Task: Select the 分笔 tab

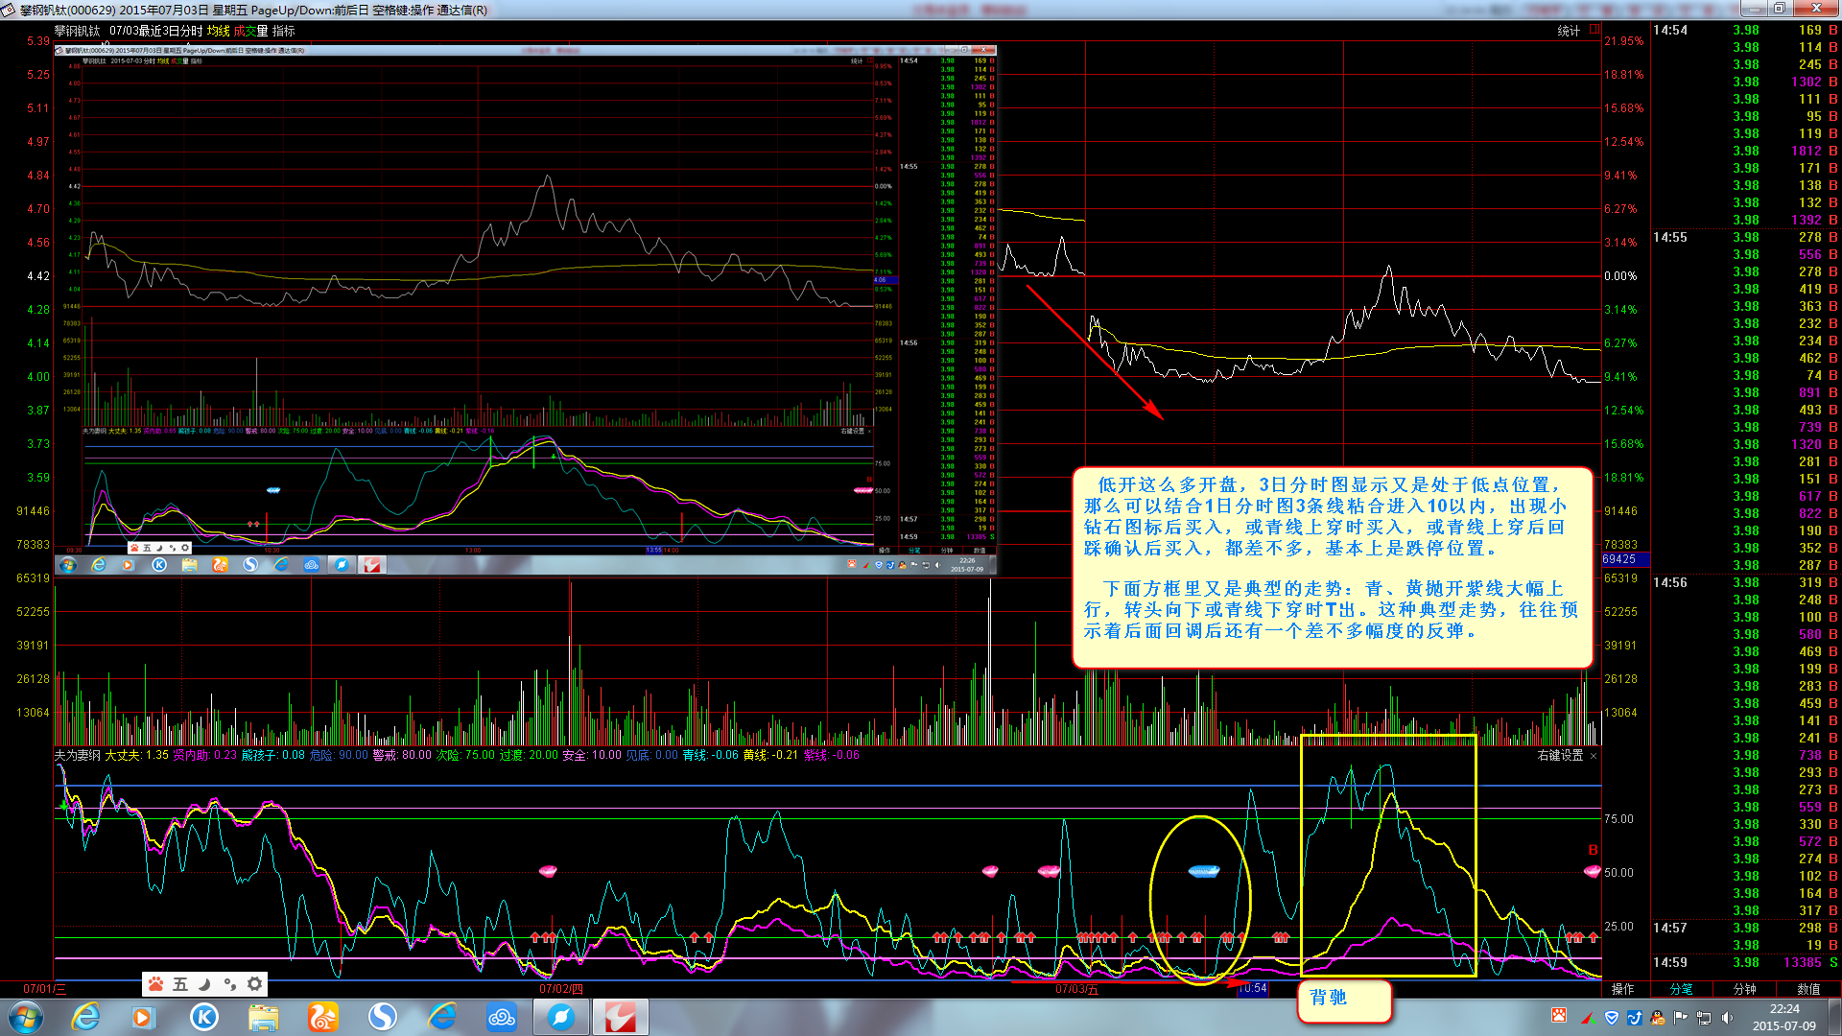Action: click(1681, 989)
